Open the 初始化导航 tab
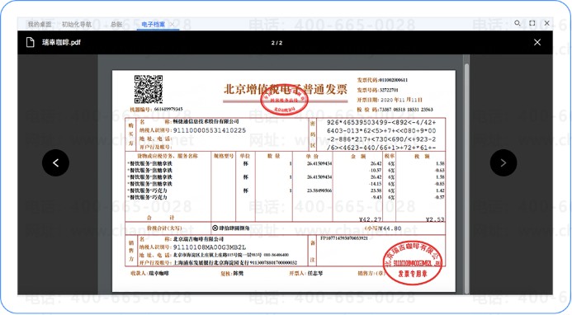Screen dimensions: 572x315 77,25
